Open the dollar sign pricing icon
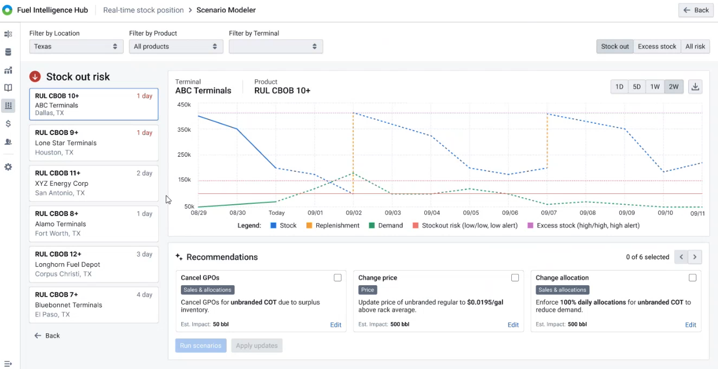Screen dimensions: 718x369 [x=8, y=124]
